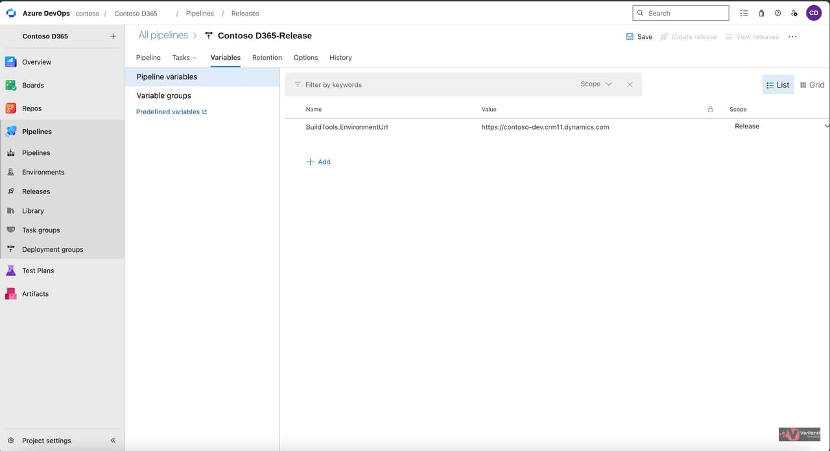Switch to the Options tab
The height and width of the screenshot is (451, 830).
[305, 57]
